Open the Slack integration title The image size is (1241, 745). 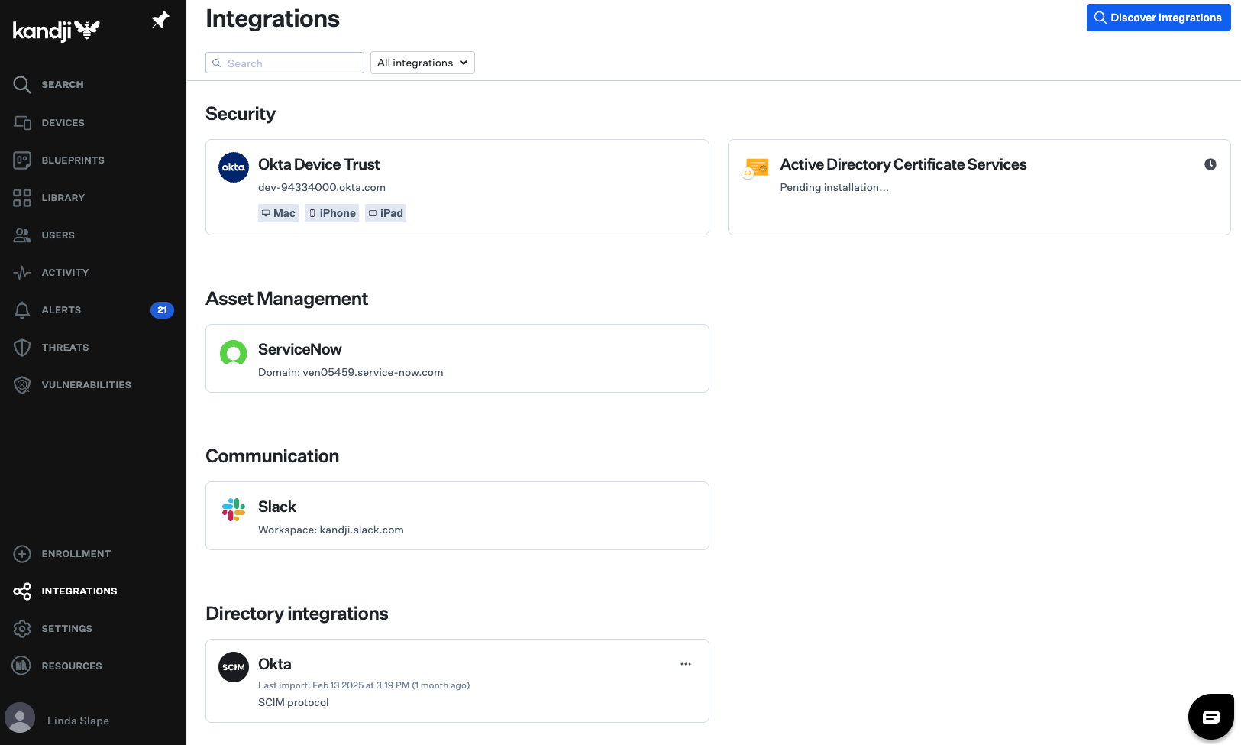click(x=277, y=507)
